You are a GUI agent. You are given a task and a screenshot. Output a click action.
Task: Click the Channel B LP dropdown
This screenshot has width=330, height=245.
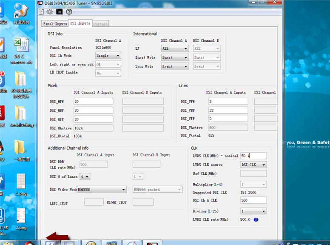(x=207, y=48)
